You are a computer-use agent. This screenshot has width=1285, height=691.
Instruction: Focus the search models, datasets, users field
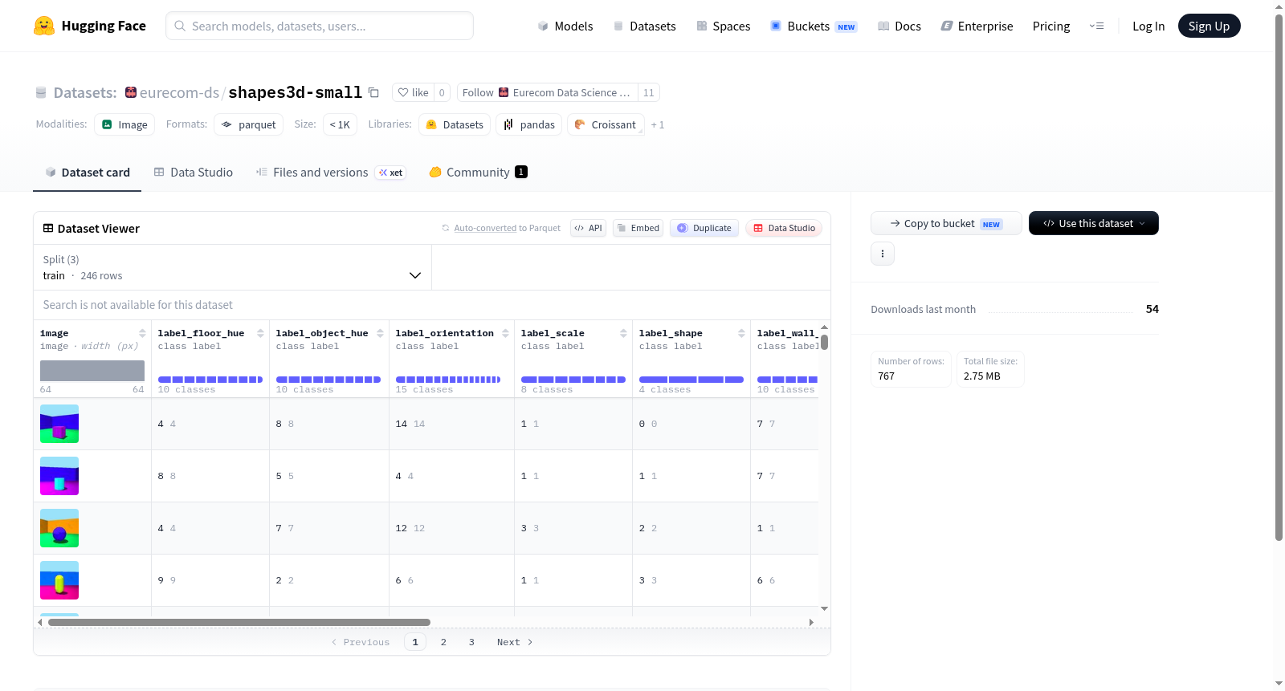coord(320,26)
